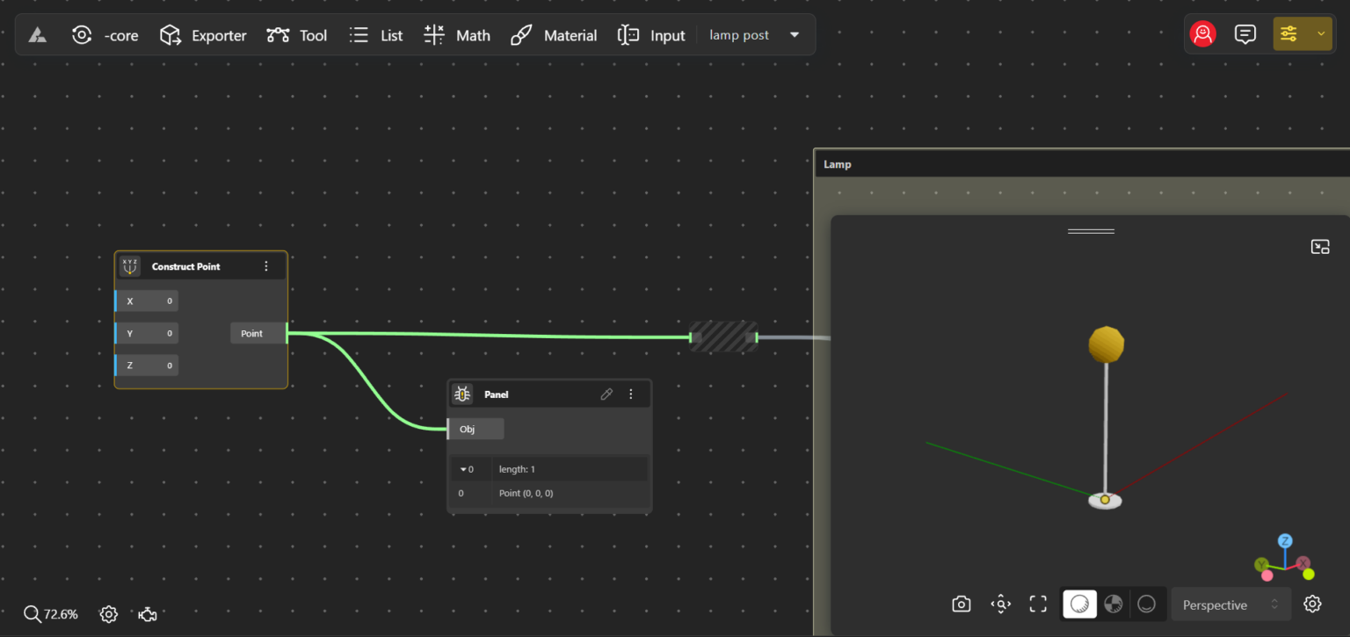This screenshot has width=1350, height=637.
Task: Toggle the outline sphere render mode
Action: coord(1146,604)
